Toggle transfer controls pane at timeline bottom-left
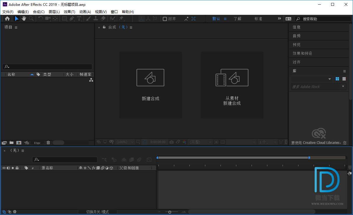Screen dimensions: 353x215 pos(9,212)
